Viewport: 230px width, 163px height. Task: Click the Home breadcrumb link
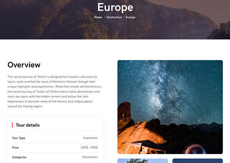pyautogui.click(x=98, y=17)
